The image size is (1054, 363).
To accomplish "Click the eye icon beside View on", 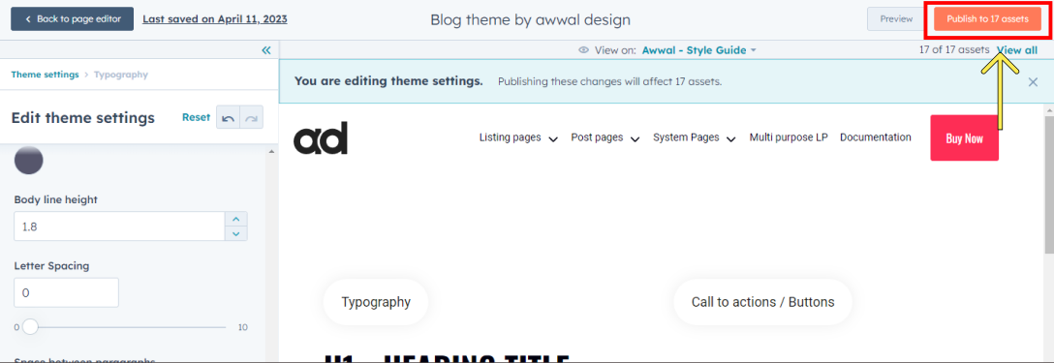I will tap(583, 49).
